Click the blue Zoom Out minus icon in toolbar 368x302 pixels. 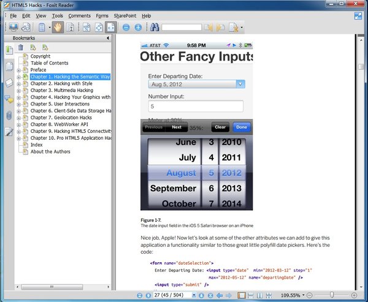[126, 28]
